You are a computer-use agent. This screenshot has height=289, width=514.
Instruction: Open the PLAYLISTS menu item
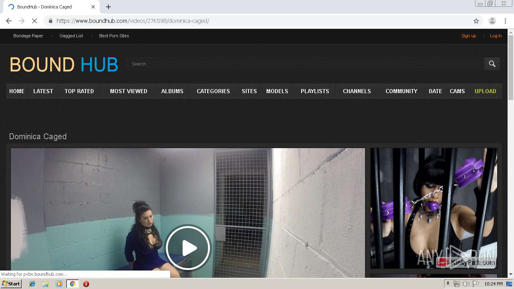point(315,91)
